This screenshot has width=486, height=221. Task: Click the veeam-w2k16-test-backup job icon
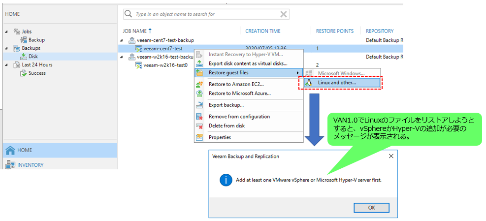[132, 57]
